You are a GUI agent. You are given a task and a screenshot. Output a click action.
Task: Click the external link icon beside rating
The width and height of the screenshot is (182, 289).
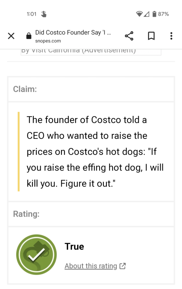[x=123, y=266]
